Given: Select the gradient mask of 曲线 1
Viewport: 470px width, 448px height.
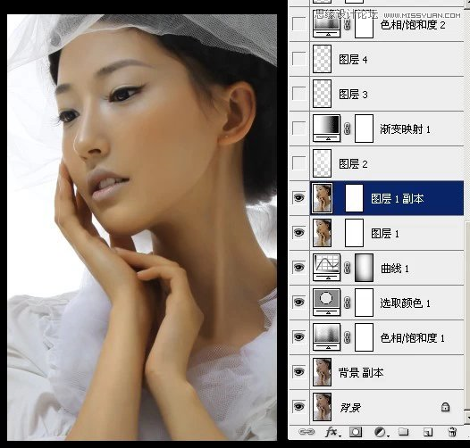Looking at the screenshot, I should tap(364, 268).
